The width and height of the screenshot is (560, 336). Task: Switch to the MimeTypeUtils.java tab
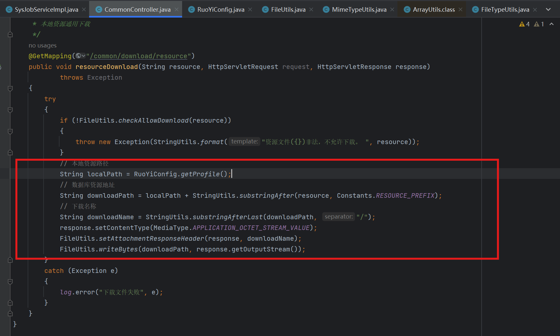359,9
